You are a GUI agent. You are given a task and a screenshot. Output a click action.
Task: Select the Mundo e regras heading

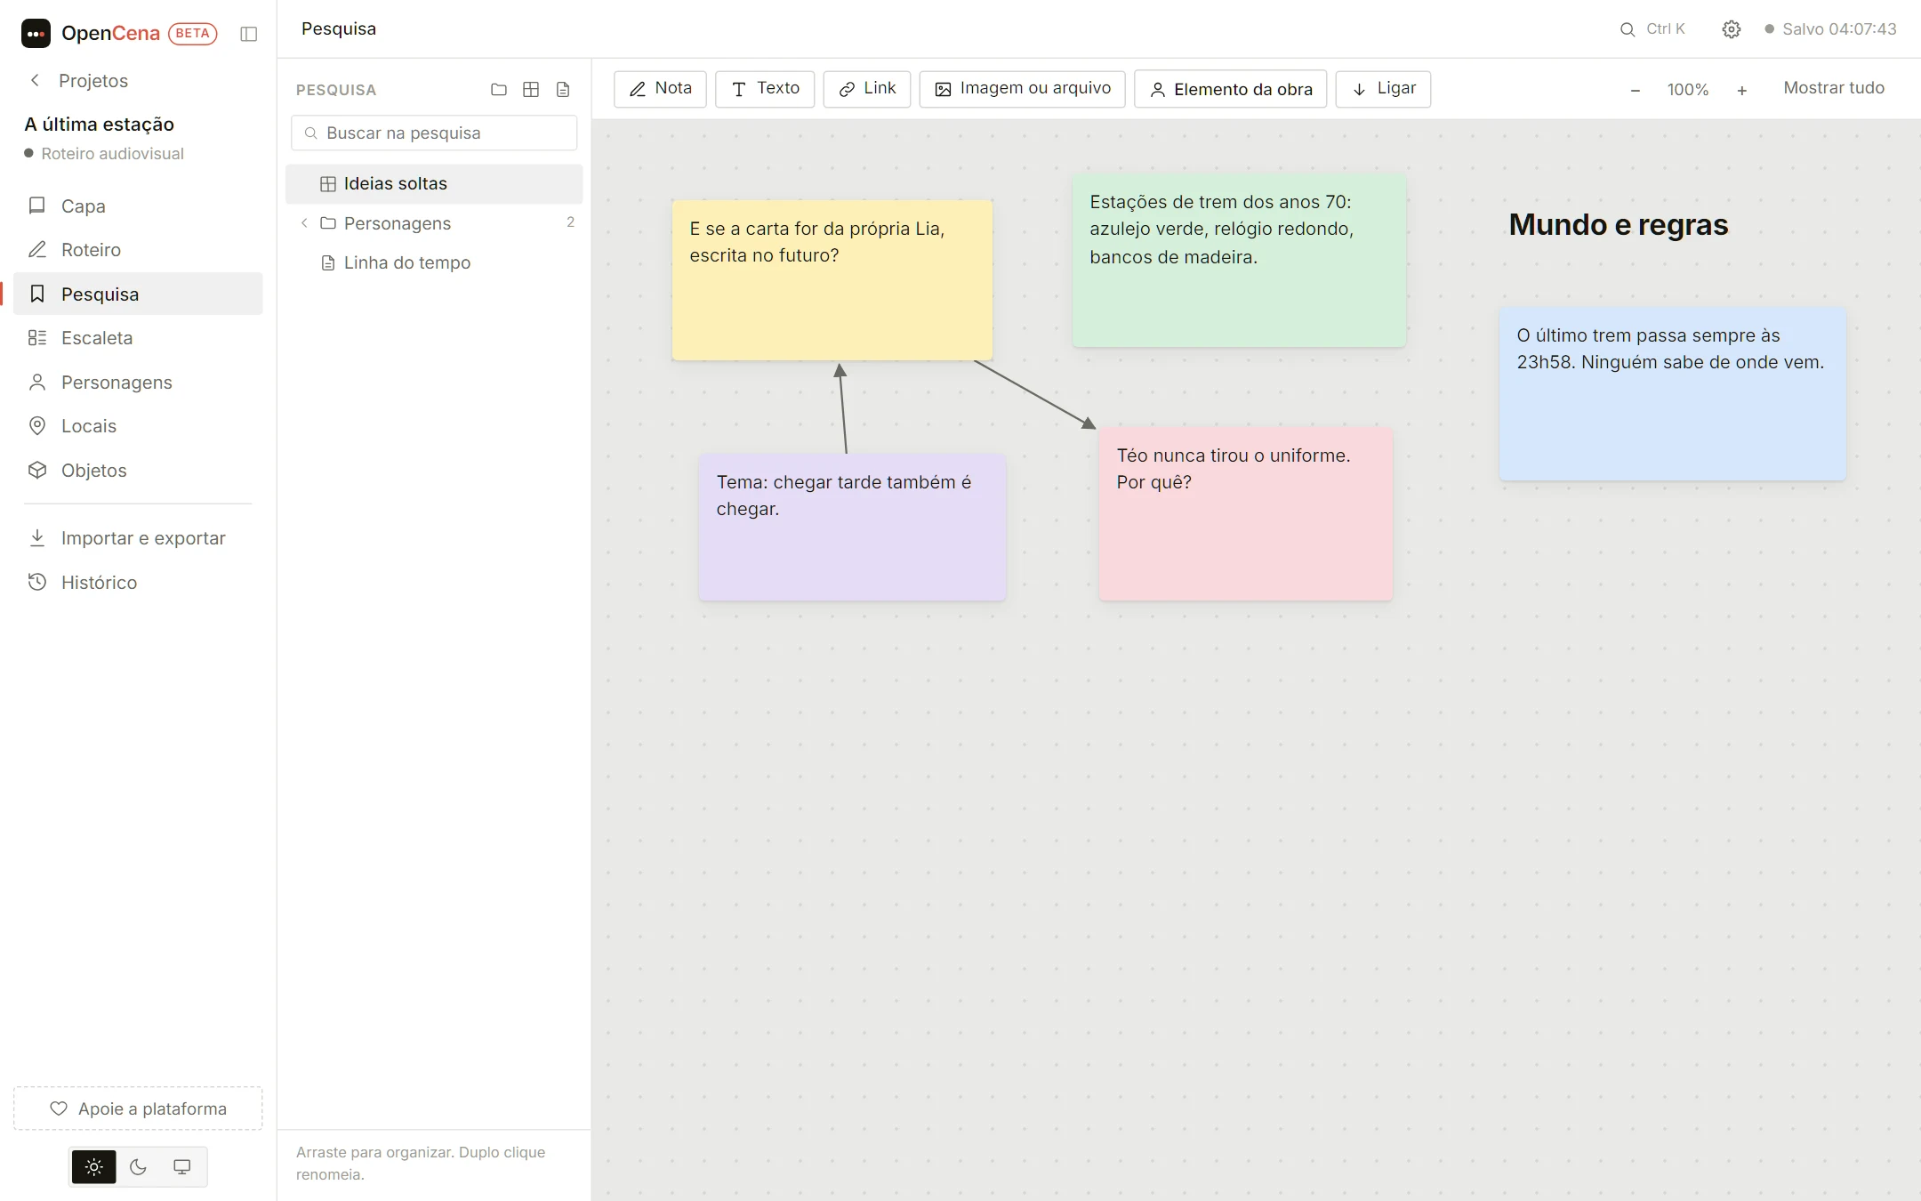pos(1619,225)
